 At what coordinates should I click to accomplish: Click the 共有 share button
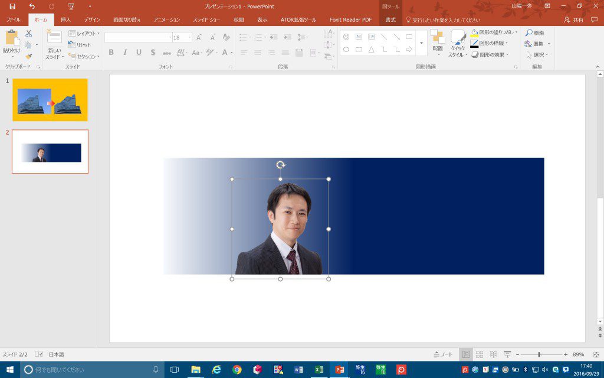point(573,19)
